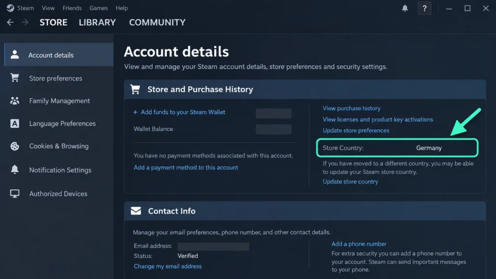496x279 pixels.
Task: Switch to the LIBRARY tab
Action: tap(97, 22)
